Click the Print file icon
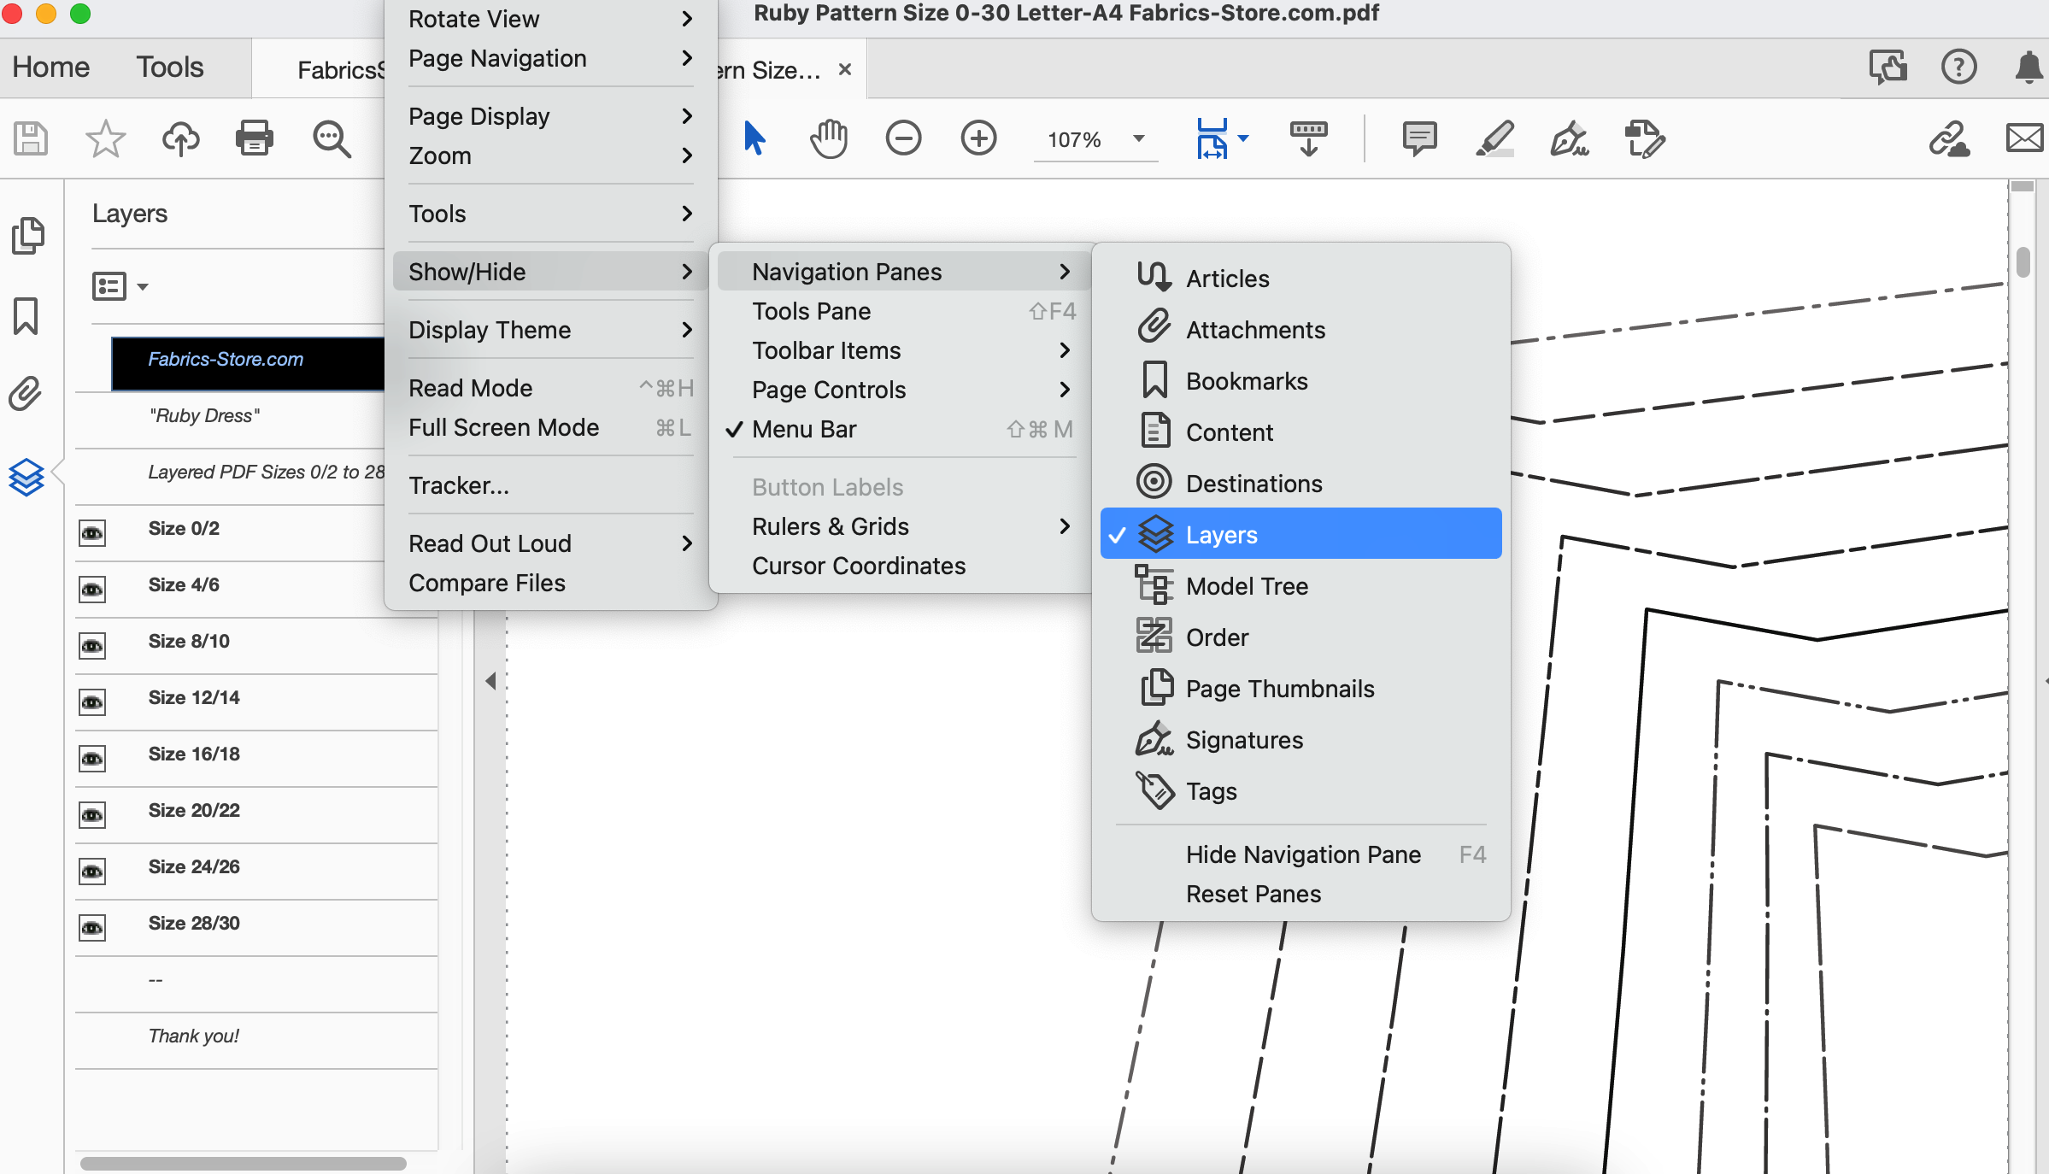This screenshot has width=2049, height=1174. (x=254, y=138)
